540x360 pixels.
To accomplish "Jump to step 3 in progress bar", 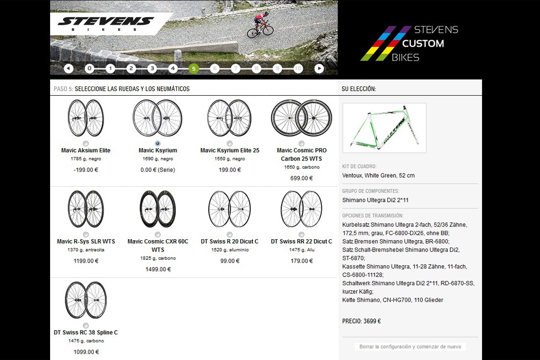I will pyautogui.click(x=152, y=69).
